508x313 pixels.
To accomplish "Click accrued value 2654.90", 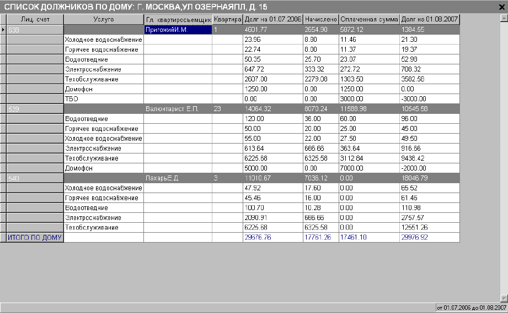I will pyautogui.click(x=320, y=30).
